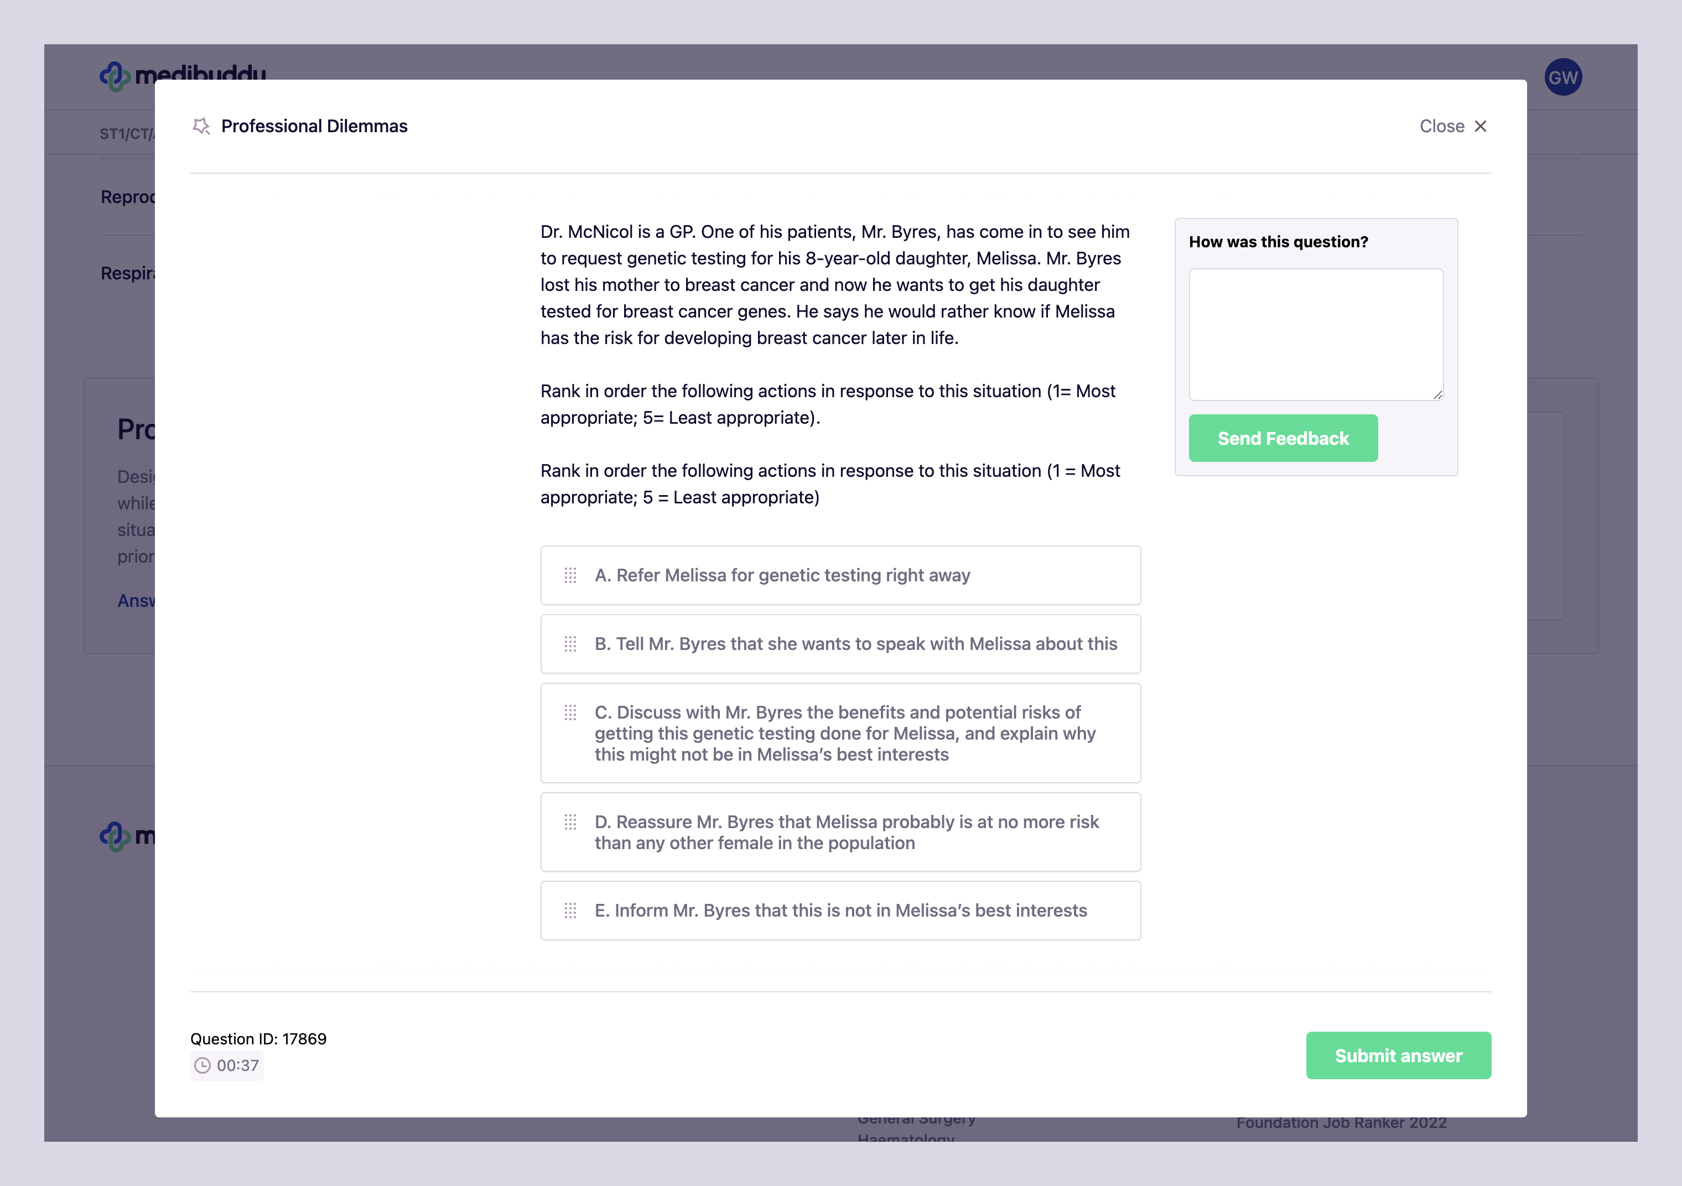This screenshot has width=1682, height=1186.
Task: Select 'Discuss with Mr. Byres the benefits' option
Action: click(x=840, y=734)
